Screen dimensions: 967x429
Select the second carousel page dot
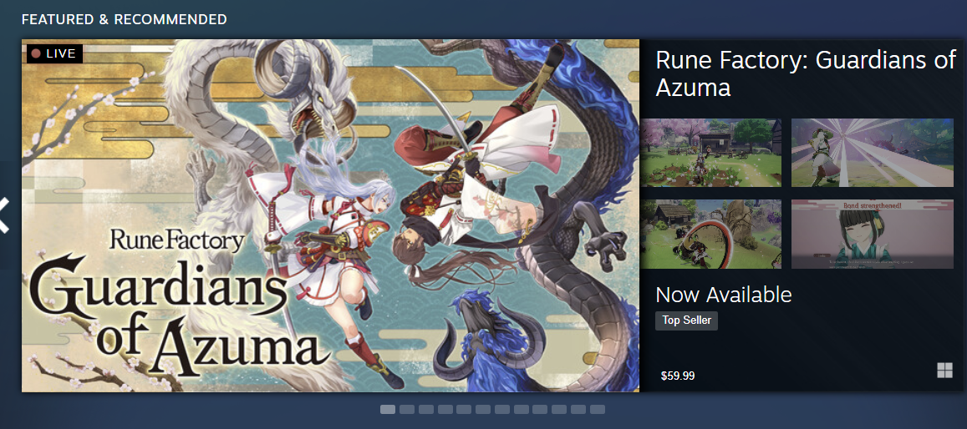tap(407, 409)
